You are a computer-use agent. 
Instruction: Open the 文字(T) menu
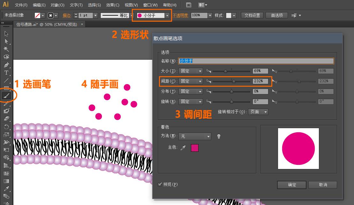[x=76, y=5]
